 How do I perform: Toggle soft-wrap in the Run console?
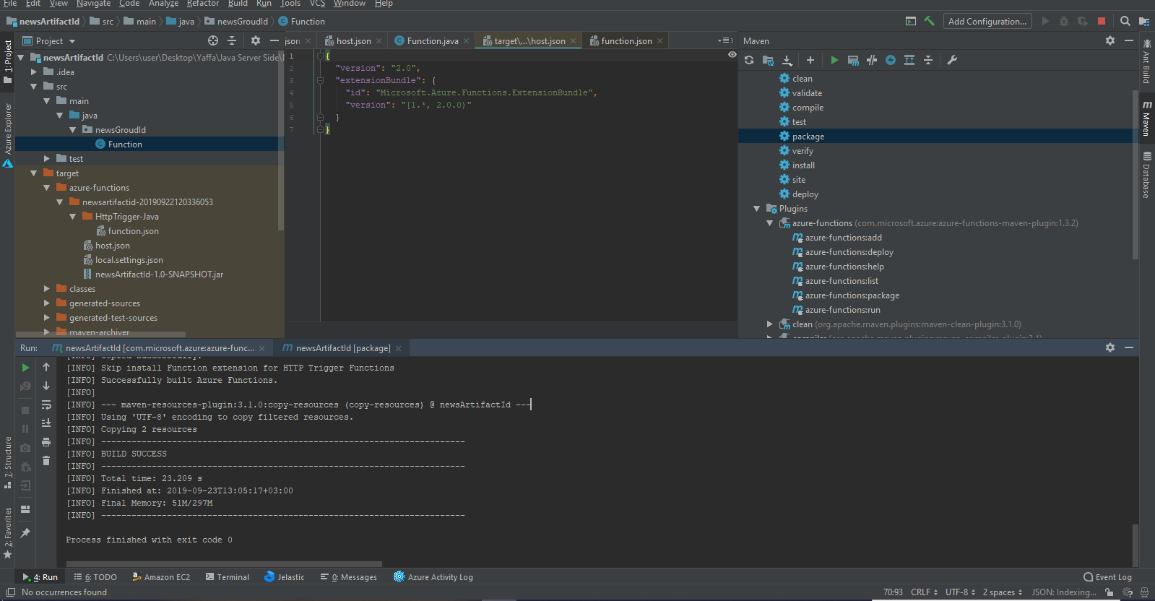46,405
